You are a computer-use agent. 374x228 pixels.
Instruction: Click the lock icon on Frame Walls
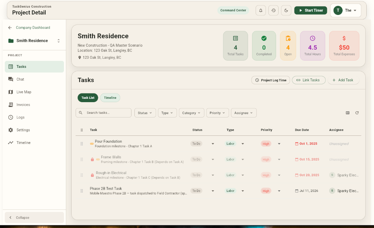pyautogui.click(x=92, y=159)
